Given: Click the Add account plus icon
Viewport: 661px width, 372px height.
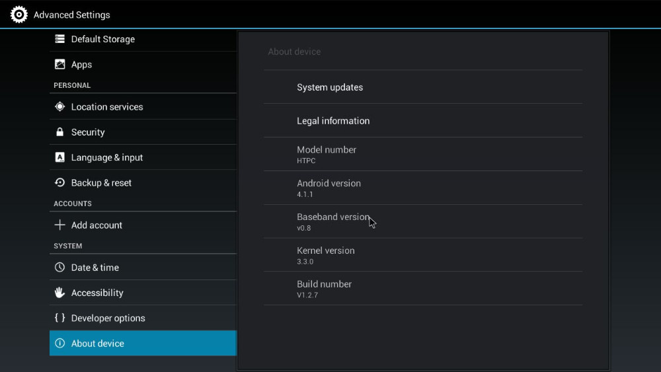Looking at the screenshot, I should (60, 225).
